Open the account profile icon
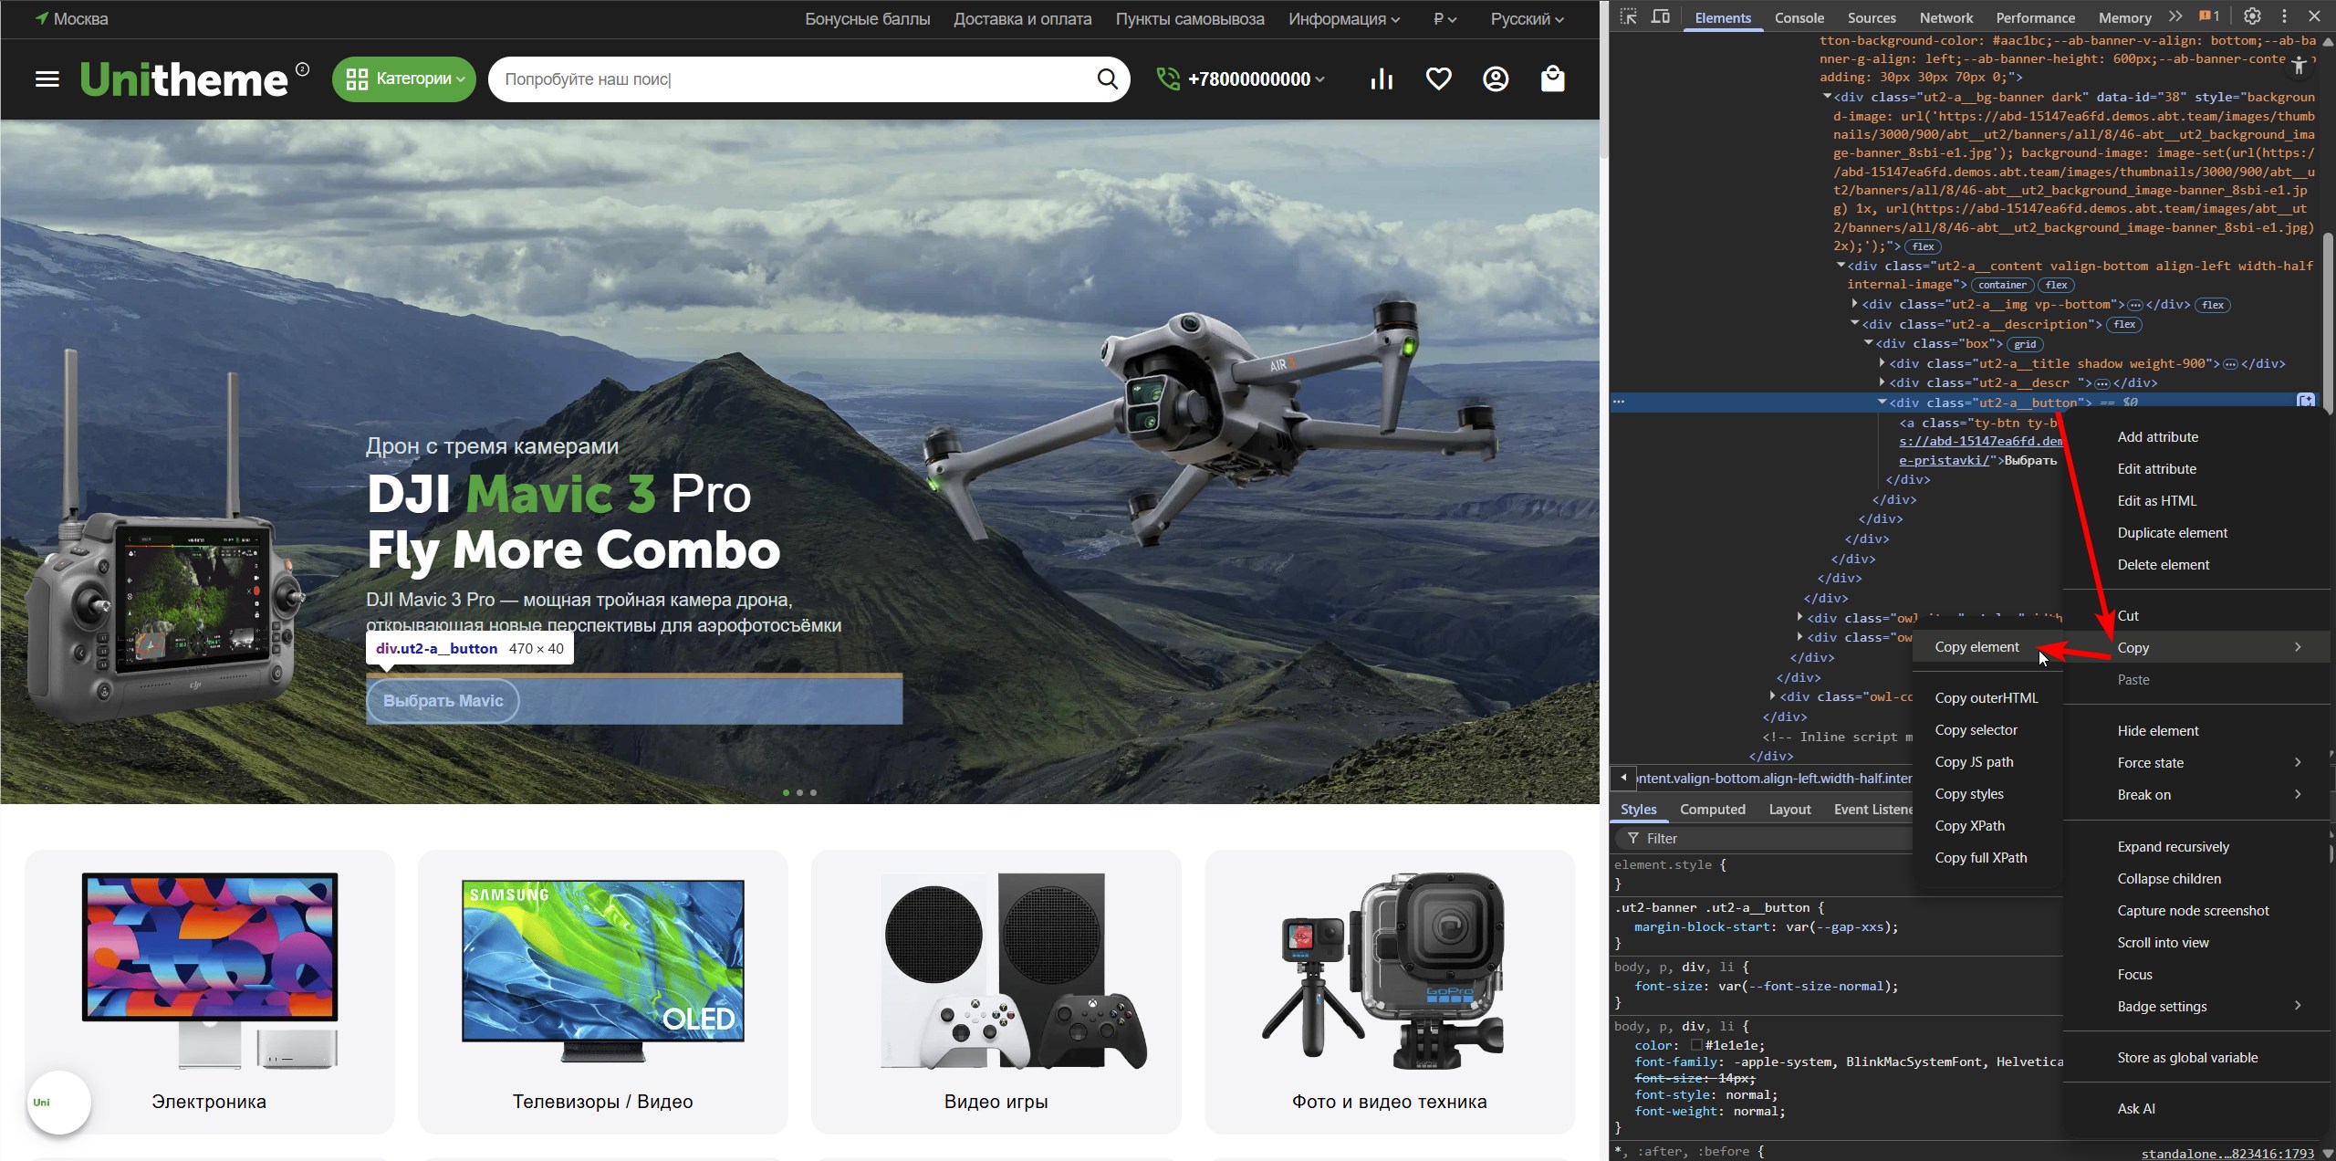This screenshot has width=2336, height=1161. 1496,79
